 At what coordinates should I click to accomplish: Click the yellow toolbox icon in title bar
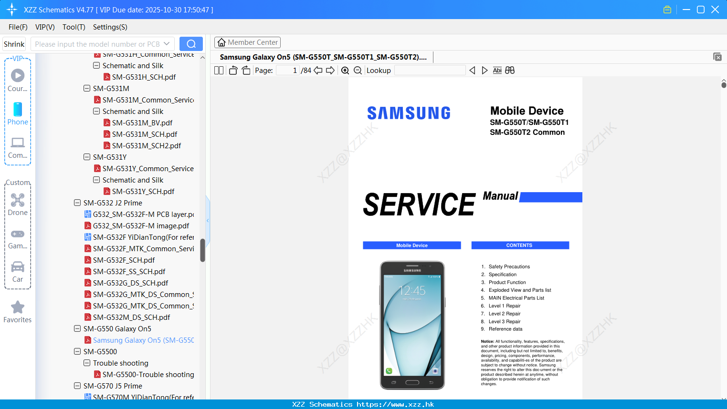click(667, 10)
